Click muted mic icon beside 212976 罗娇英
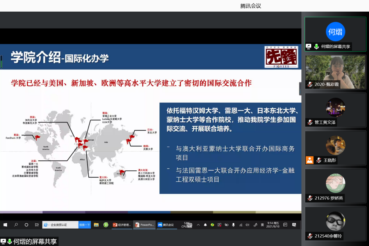Viewport: 369px width, 246px height. pyautogui.click(x=310, y=198)
